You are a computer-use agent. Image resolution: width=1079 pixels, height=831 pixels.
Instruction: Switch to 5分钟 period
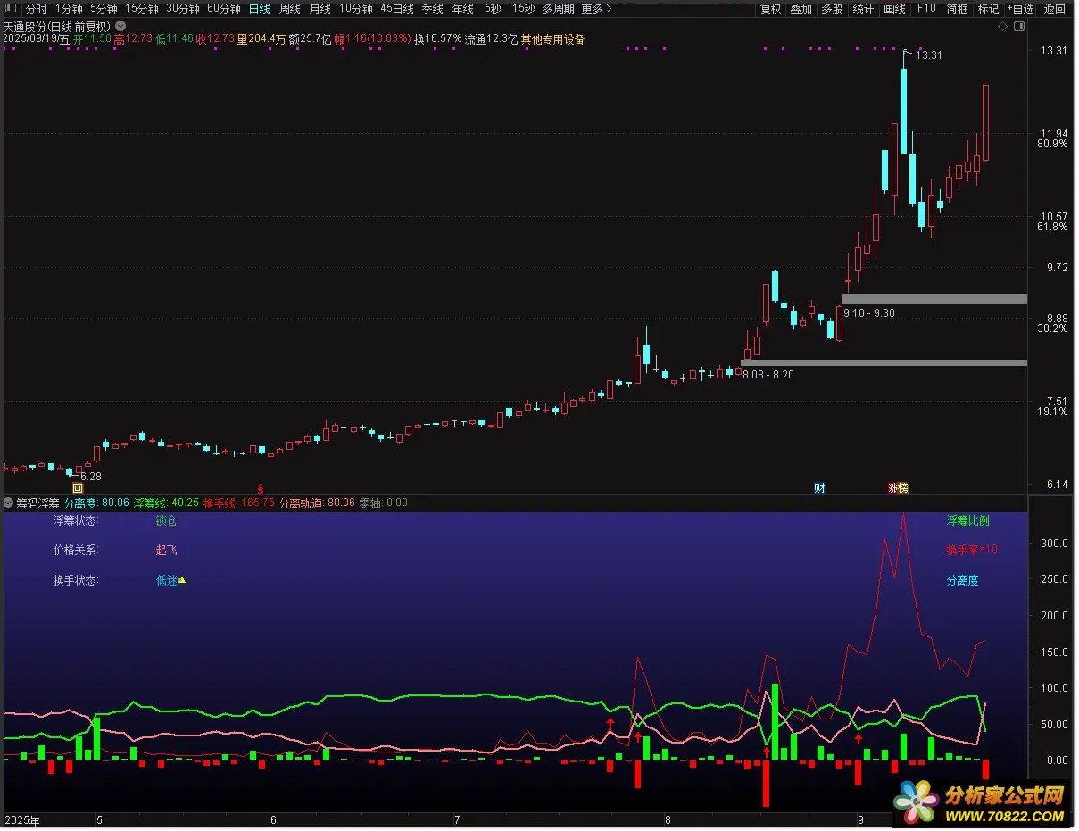coord(104,9)
